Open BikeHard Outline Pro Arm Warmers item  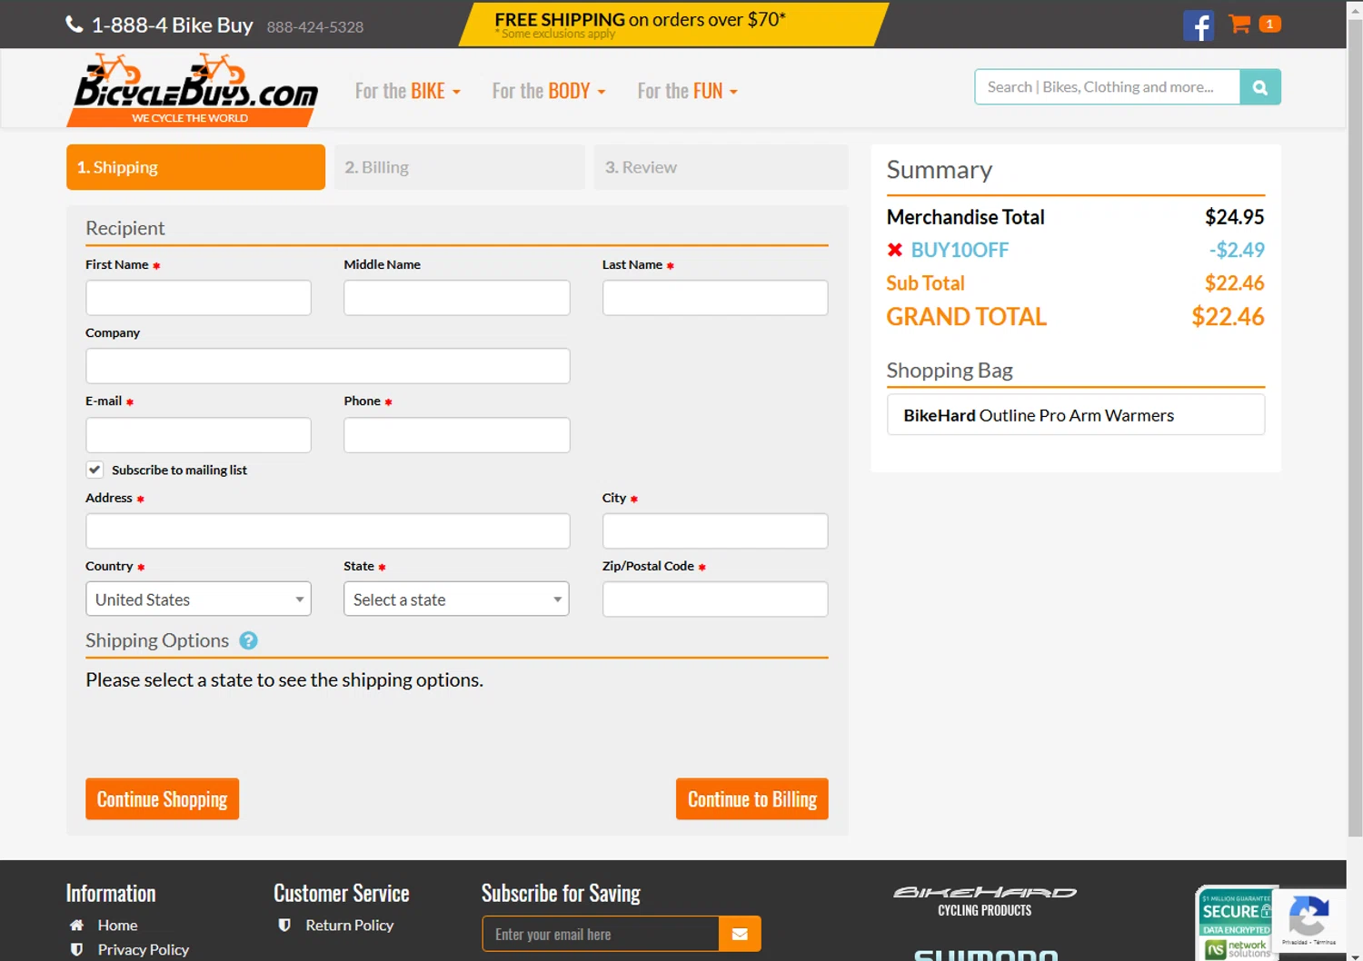tap(1076, 415)
